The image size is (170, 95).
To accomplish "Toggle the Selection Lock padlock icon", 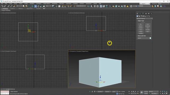I will tap(92, 92).
